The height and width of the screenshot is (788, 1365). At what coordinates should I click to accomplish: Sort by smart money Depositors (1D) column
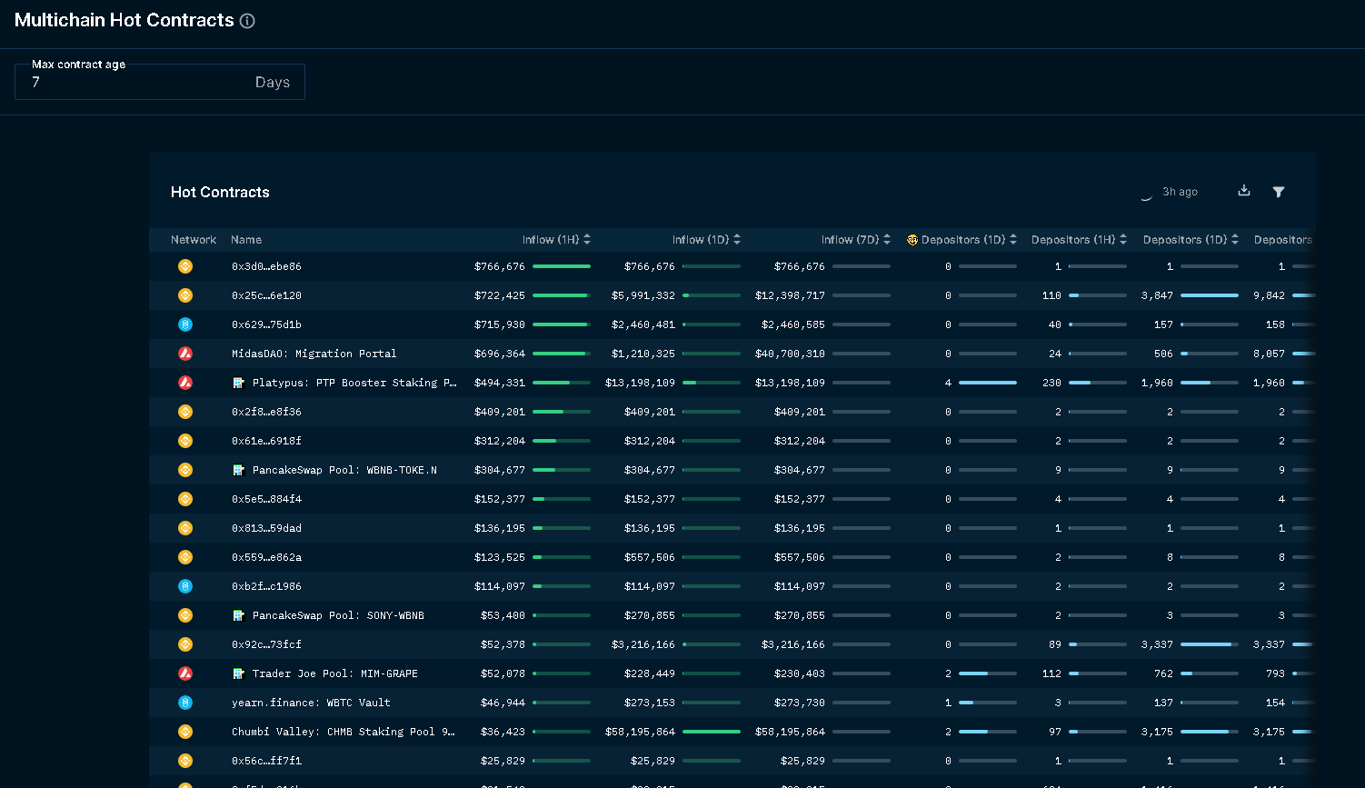pyautogui.click(x=962, y=240)
